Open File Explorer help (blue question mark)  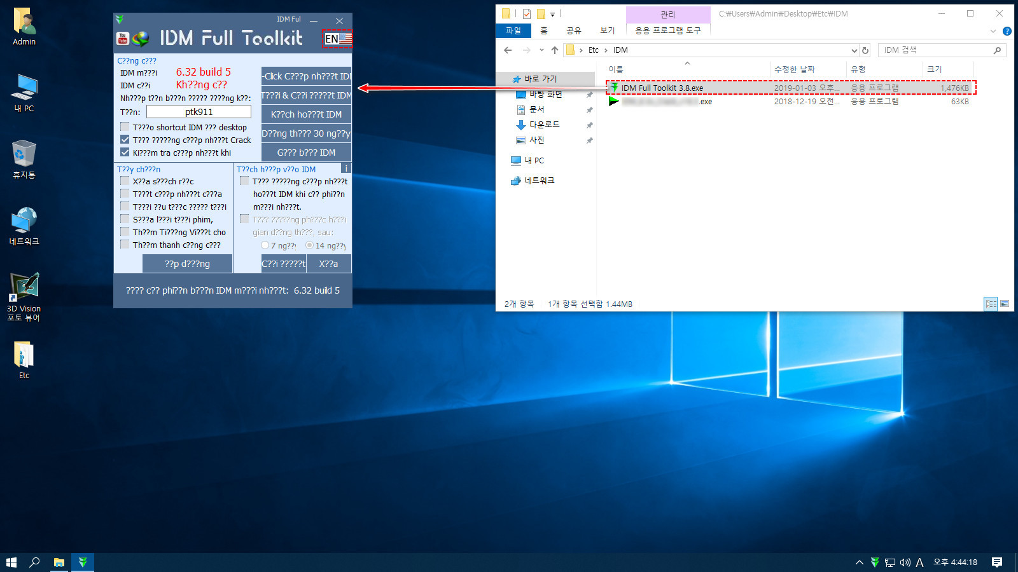tap(1007, 31)
